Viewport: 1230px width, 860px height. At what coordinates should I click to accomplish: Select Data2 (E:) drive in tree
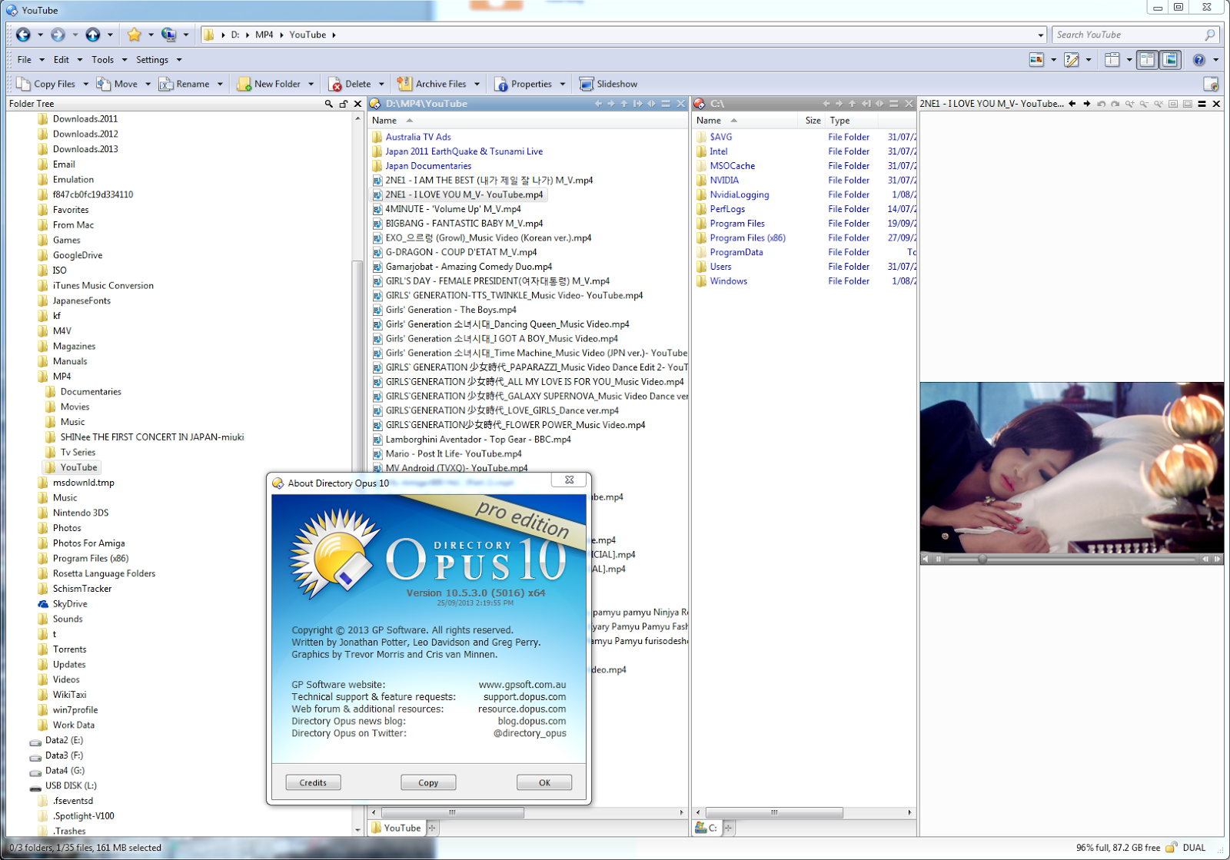click(64, 740)
